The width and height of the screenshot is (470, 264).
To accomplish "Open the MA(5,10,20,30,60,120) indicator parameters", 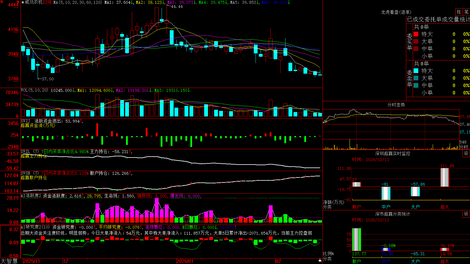I will click(78, 2).
